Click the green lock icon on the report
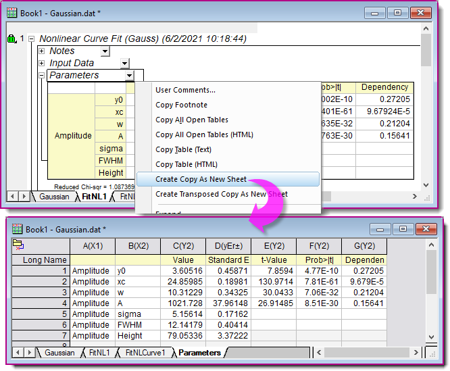The image size is (450, 371). click(11, 39)
